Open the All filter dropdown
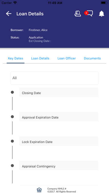109x193 pixels. (54, 78)
